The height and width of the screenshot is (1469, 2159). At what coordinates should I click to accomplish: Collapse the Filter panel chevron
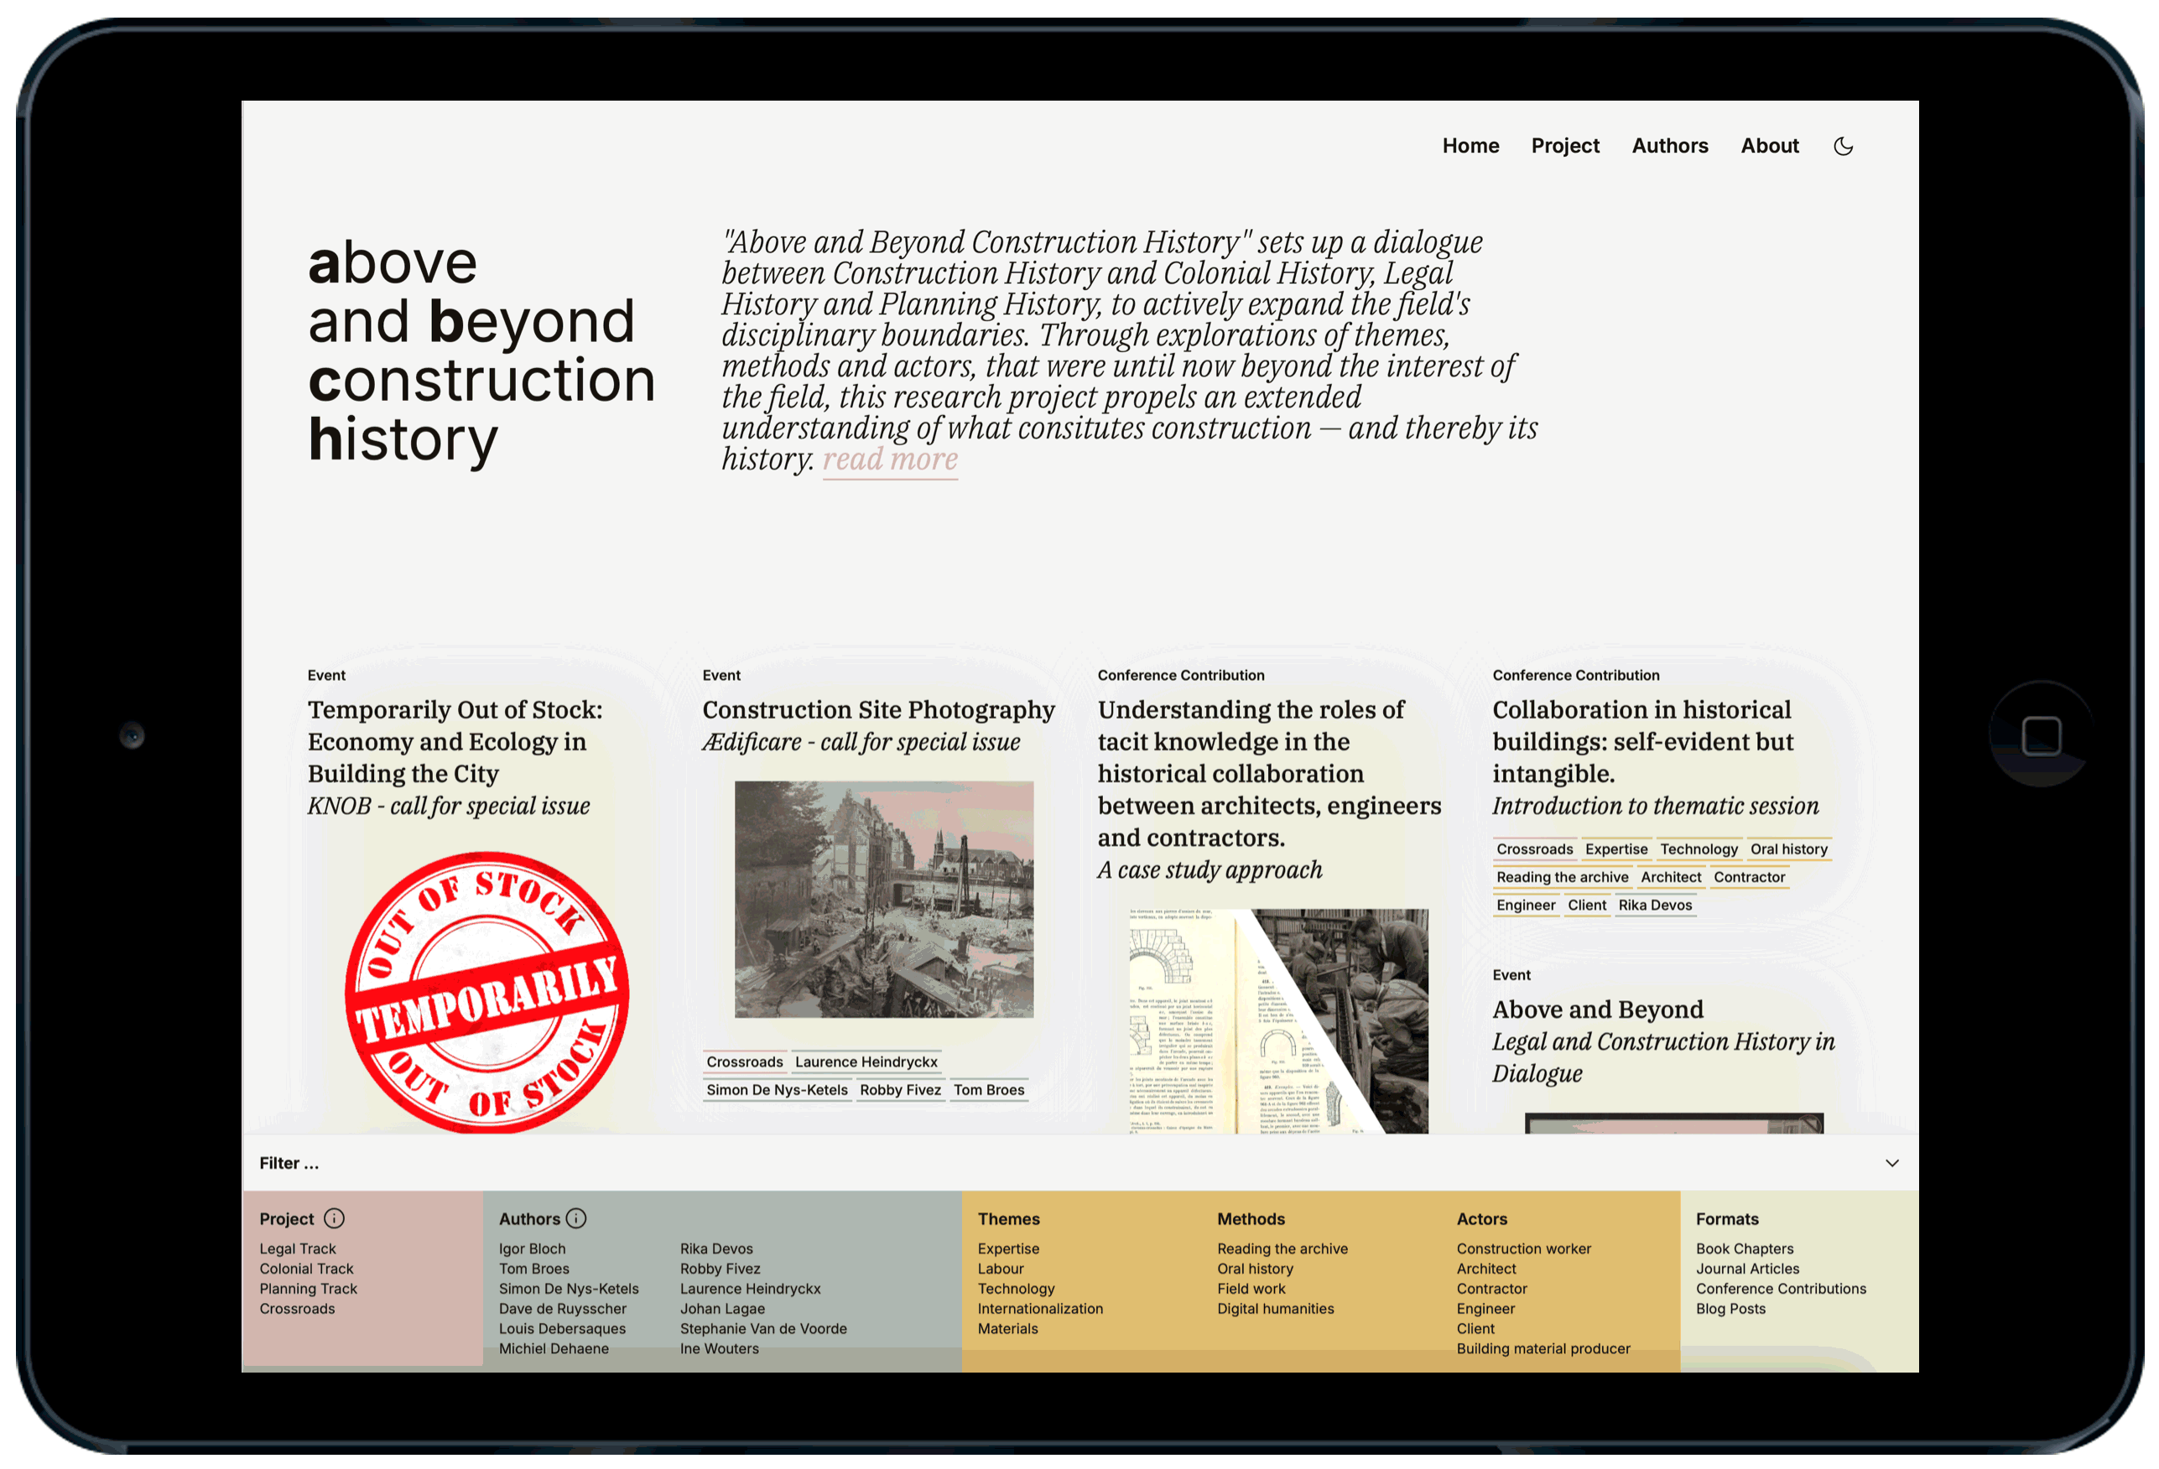(1891, 1163)
